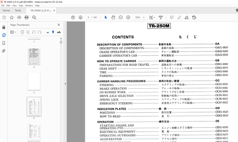This screenshot has height=142, width=238.
Task: Add bookmark with the star icon
Action: coord(12,17)
